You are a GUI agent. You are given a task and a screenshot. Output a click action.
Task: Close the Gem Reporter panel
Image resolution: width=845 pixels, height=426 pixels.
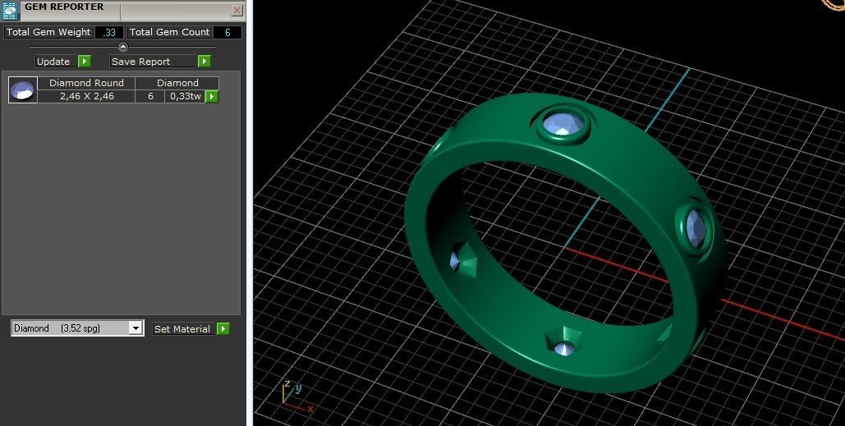coord(237,10)
